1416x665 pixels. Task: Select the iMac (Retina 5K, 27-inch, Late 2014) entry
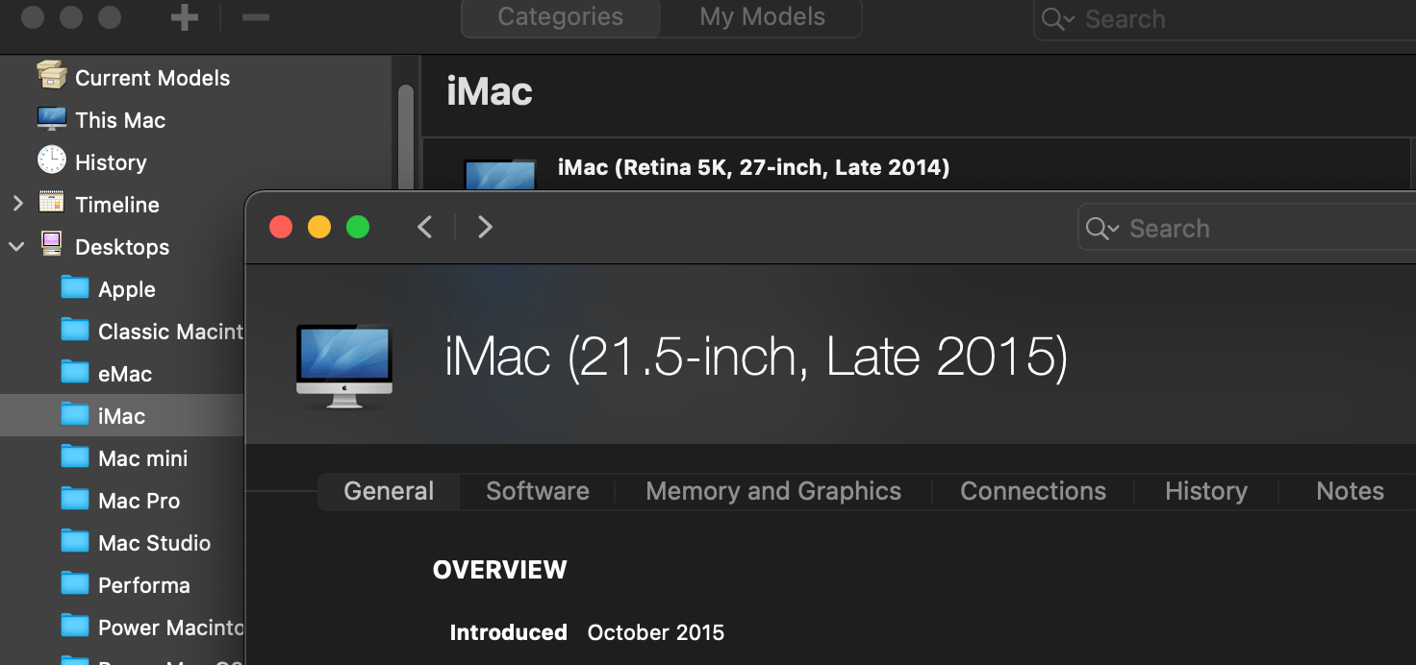753,166
